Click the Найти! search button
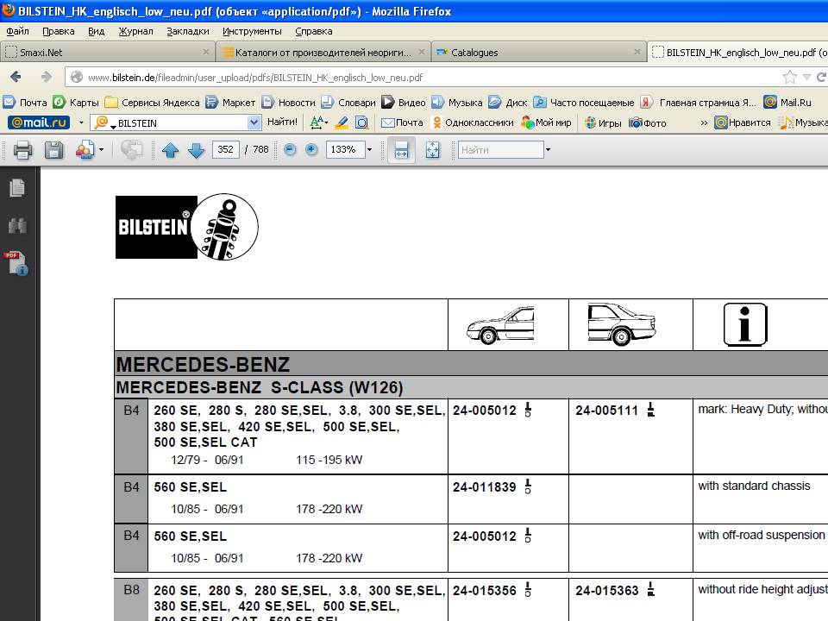Viewport: 828px width, 621px height. click(282, 122)
